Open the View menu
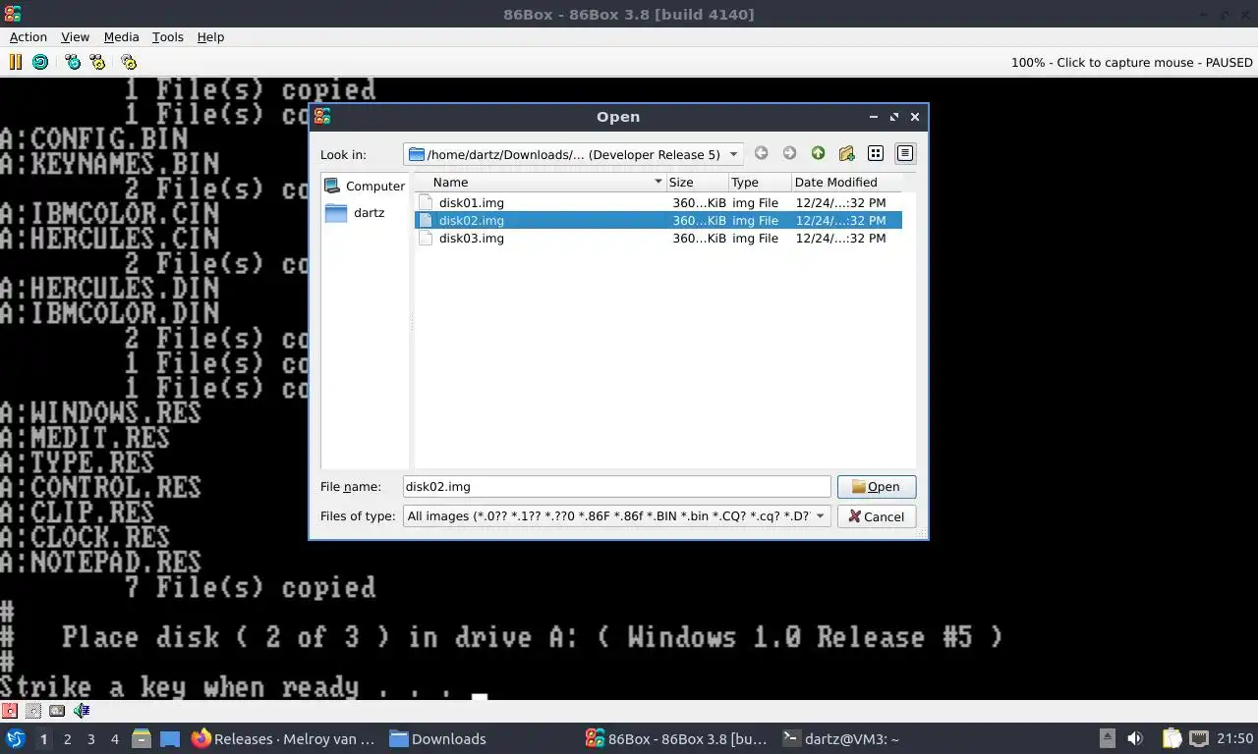This screenshot has width=1258, height=754. [76, 37]
